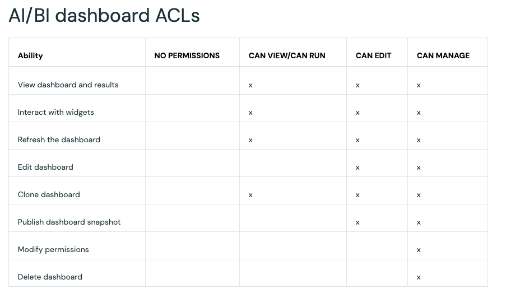The width and height of the screenshot is (506, 298).
Task: Click the x under CAN MANAGE for Modify permissions
Action: 419,250
